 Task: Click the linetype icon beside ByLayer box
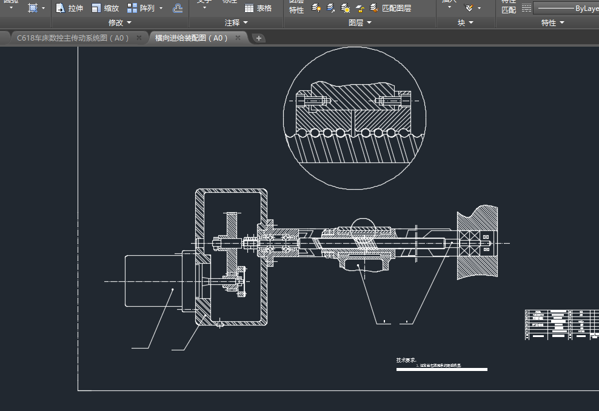point(526,8)
